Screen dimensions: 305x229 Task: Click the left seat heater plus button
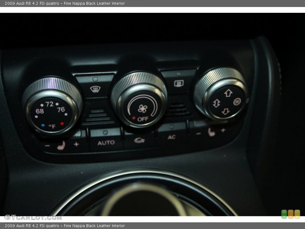(x=76, y=144)
